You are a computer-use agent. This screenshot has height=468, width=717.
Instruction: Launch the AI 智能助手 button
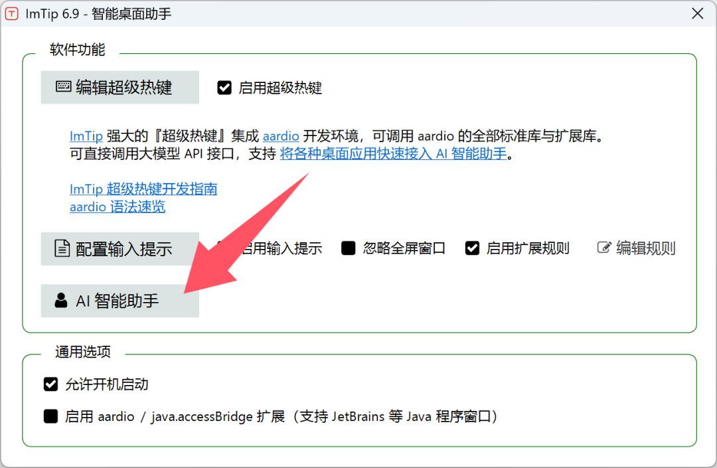click(119, 301)
